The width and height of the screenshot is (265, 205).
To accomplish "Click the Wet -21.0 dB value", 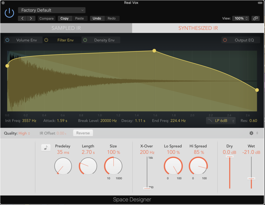I will [251, 152].
